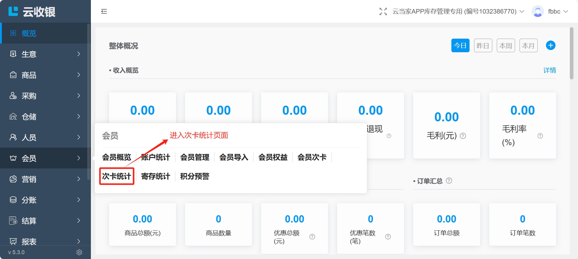578x259 pixels.
Task: Open 次卡统计 in member submenu
Action: (117, 176)
